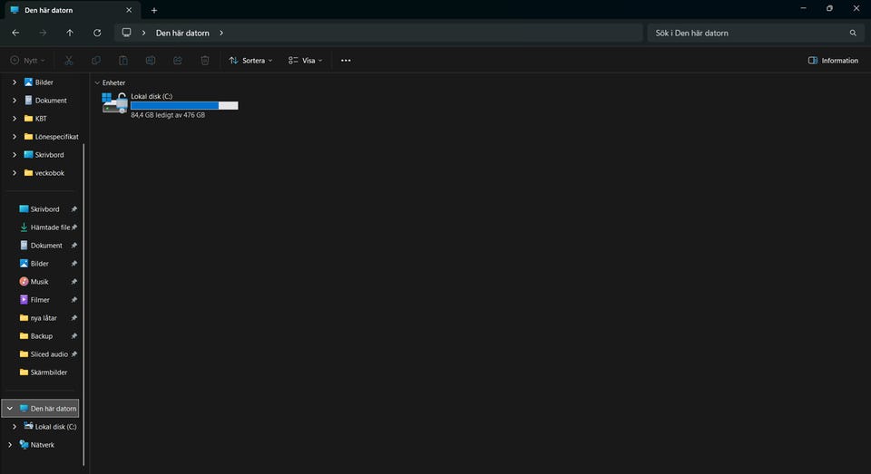Click the Copy icon in toolbar
Image resolution: width=871 pixels, height=474 pixels.
tap(96, 61)
